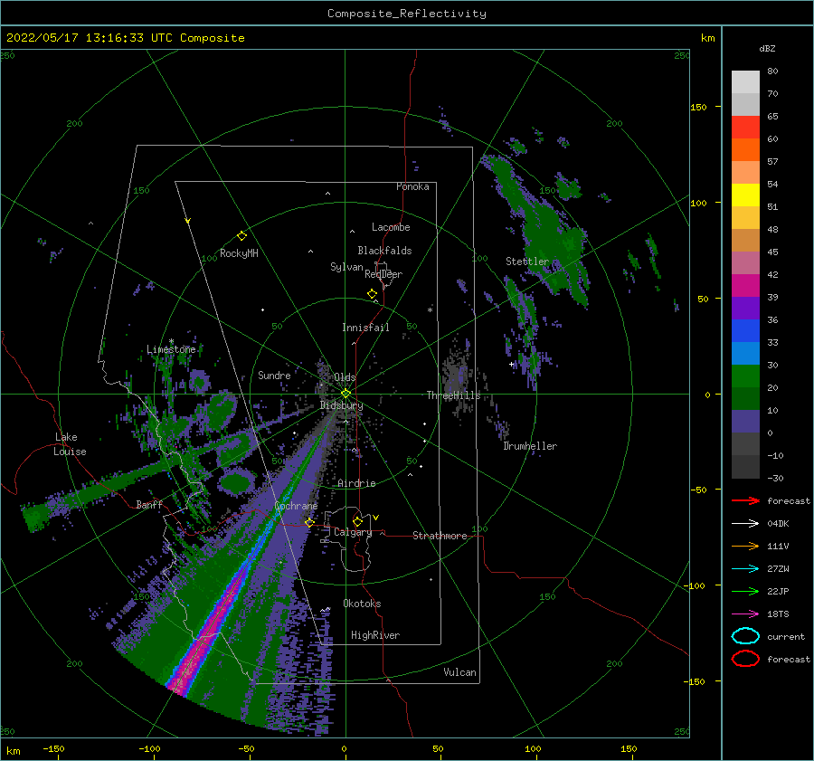This screenshot has height=761, width=814.
Task: Click the yellow diamond marker by RockyMH
Action: [241, 236]
